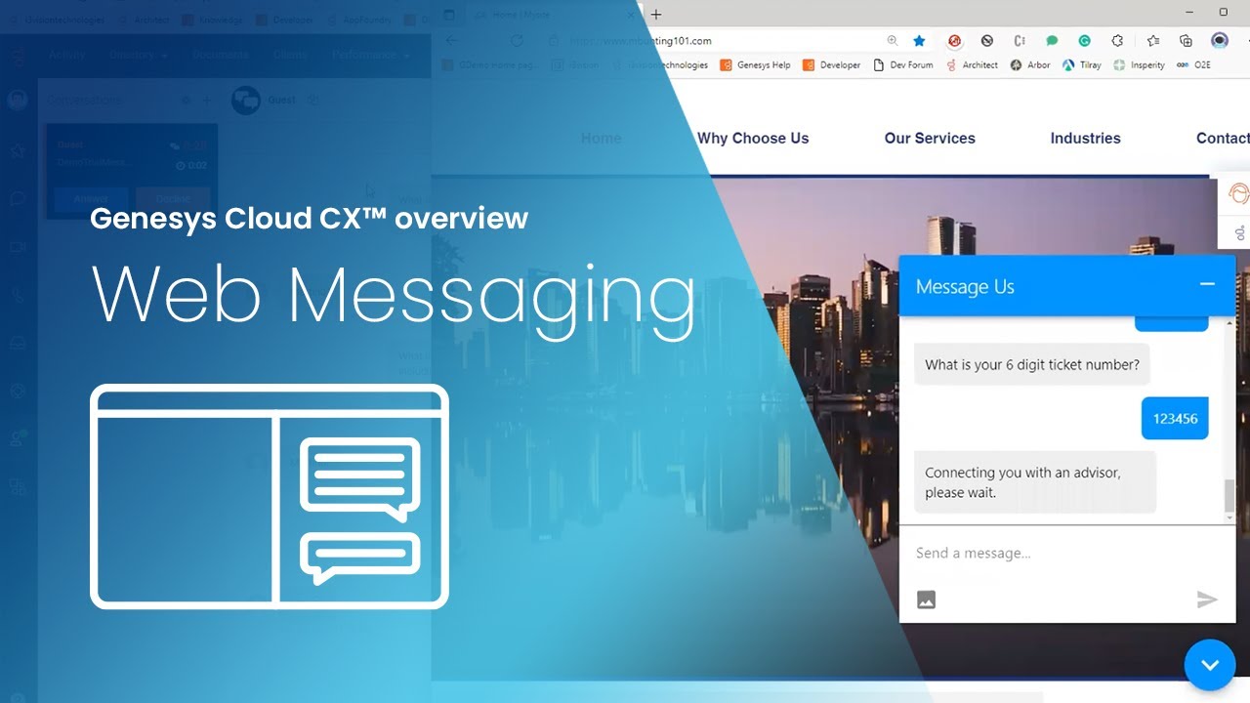This screenshot has width=1250, height=703.
Task: Open the Our Services menu item
Action: click(930, 138)
